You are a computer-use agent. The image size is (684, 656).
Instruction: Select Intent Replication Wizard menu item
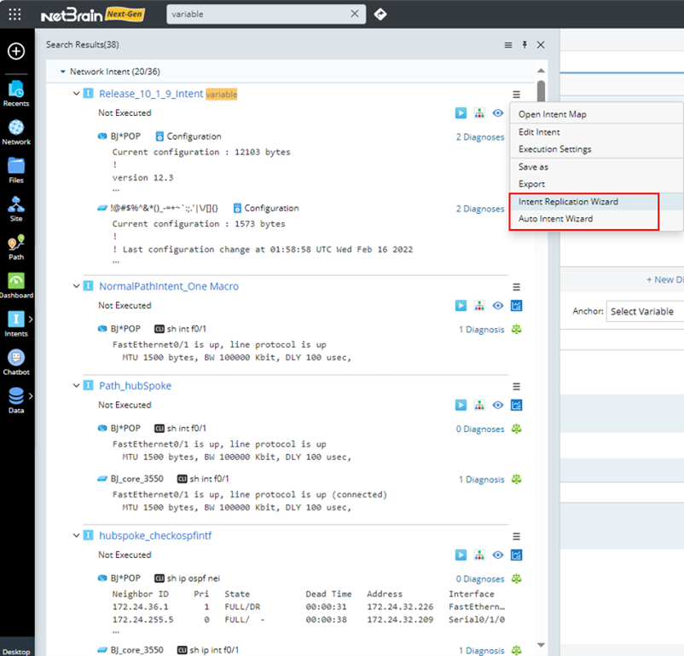568,202
